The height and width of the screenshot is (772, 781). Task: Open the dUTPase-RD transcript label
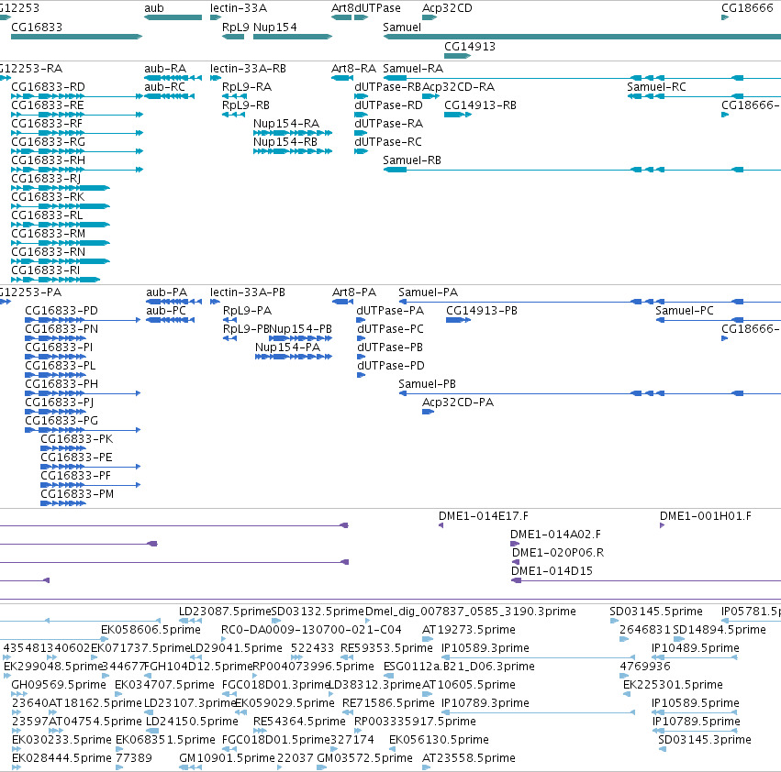(388, 105)
